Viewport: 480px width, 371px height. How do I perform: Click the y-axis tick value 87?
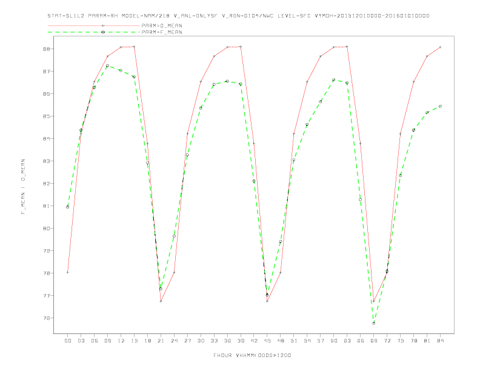47,72
